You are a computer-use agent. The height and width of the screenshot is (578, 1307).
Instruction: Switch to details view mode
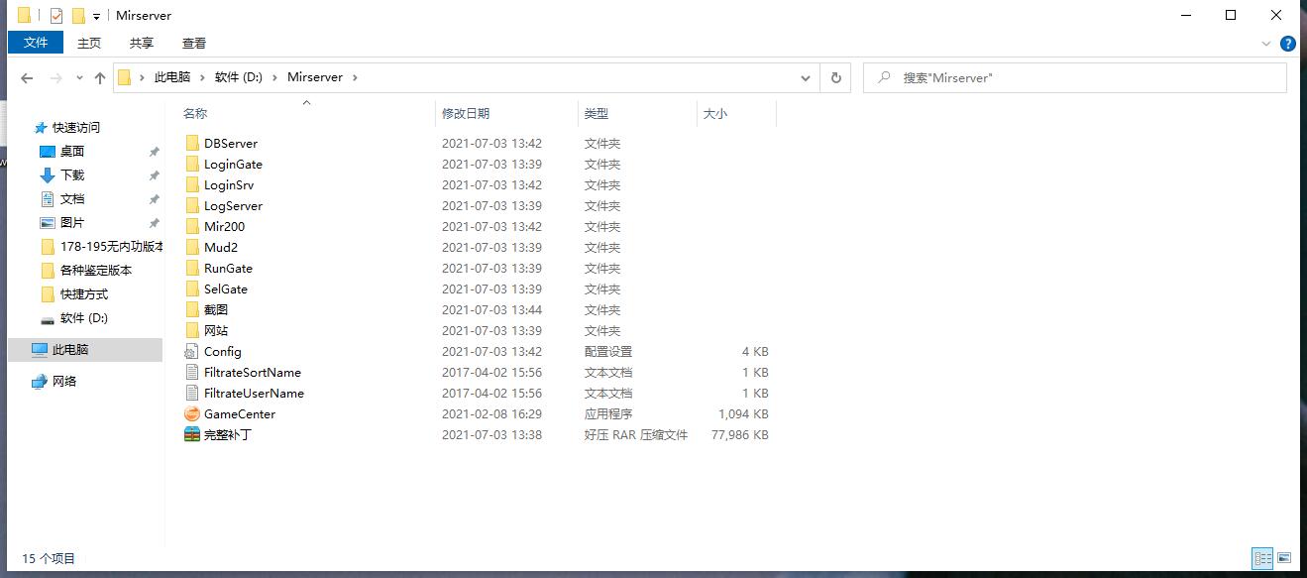coord(1262,558)
